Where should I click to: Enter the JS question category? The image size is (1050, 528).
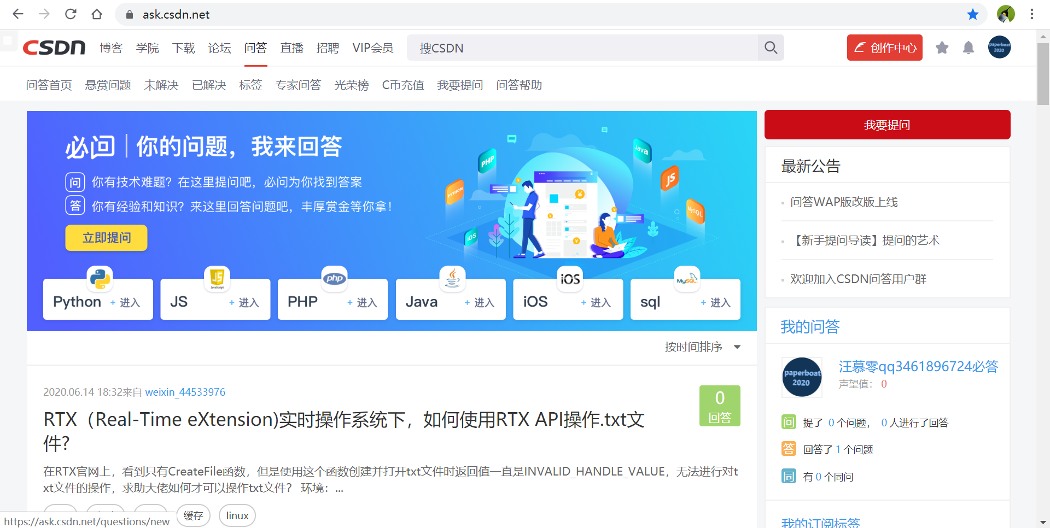[x=215, y=300]
